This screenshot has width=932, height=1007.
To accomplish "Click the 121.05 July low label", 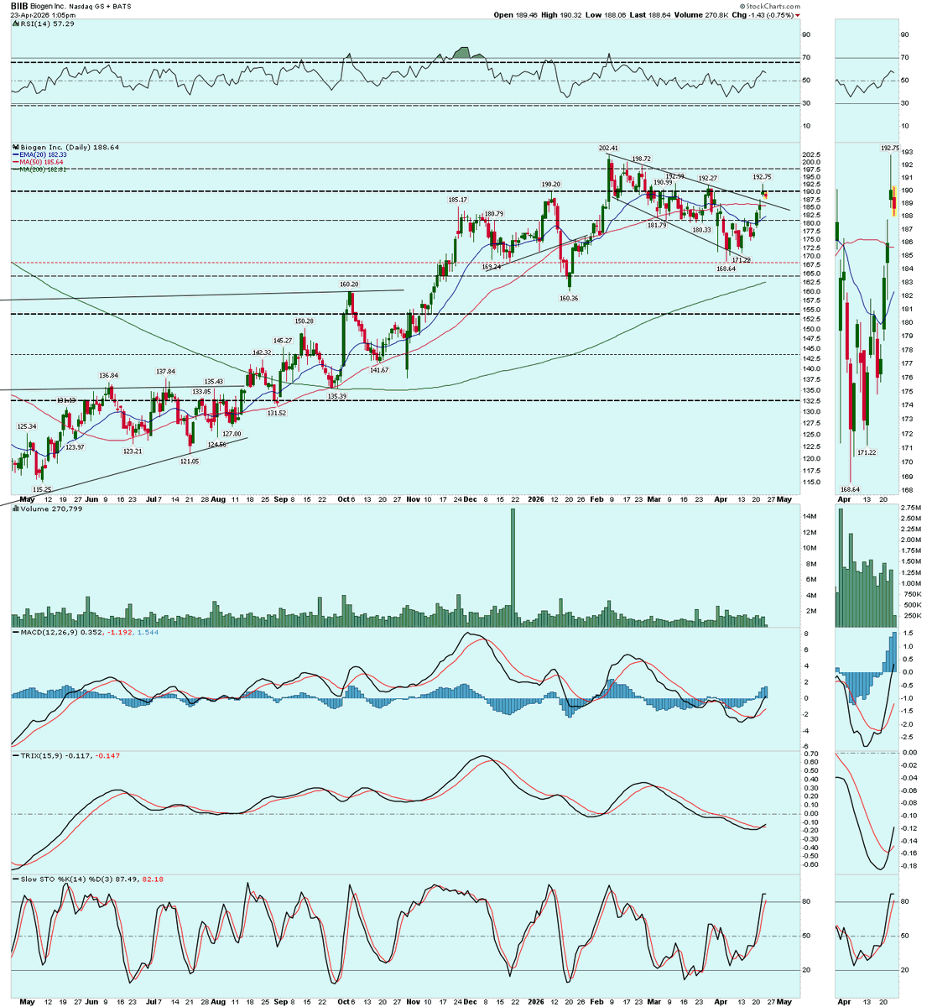I will click(x=190, y=462).
